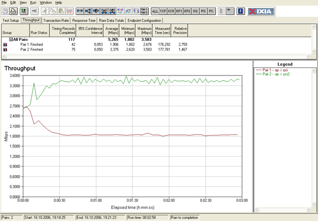Open the Raw Data Totals tab
318x221 pixels.
click(111, 20)
